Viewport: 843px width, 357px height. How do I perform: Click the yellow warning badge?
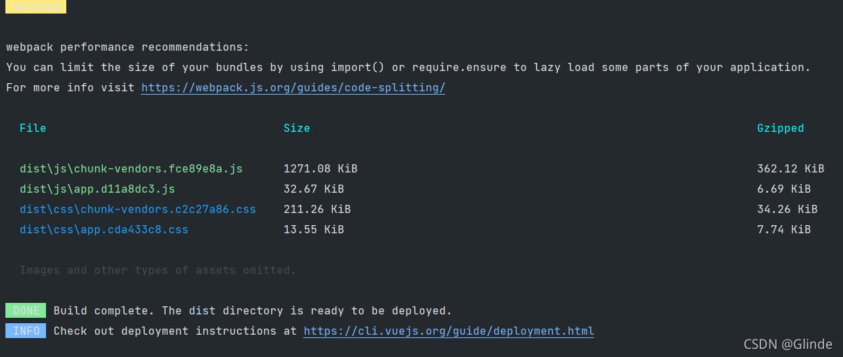tap(36, 7)
